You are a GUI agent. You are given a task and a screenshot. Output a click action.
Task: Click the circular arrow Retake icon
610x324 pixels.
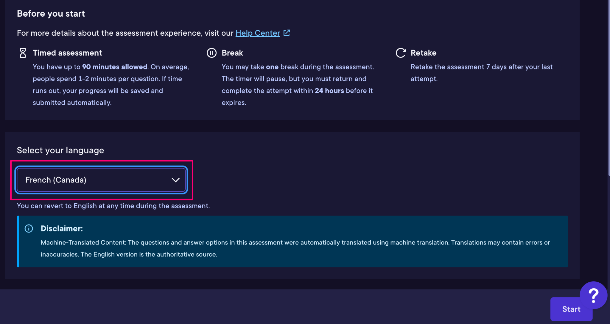[x=401, y=53]
